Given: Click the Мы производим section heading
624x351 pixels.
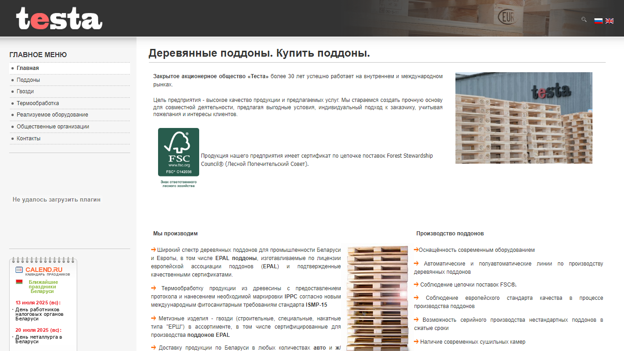Looking at the screenshot, I should [175, 234].
